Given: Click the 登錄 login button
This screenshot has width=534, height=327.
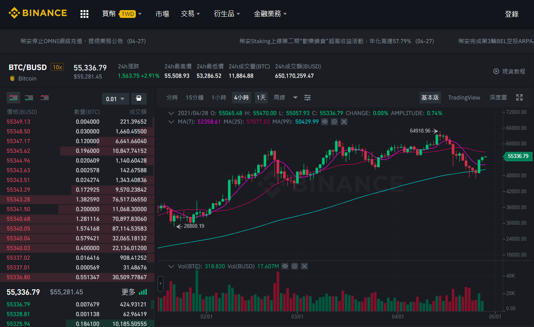Looking at the screenshot, I should [x=512, y=14].
